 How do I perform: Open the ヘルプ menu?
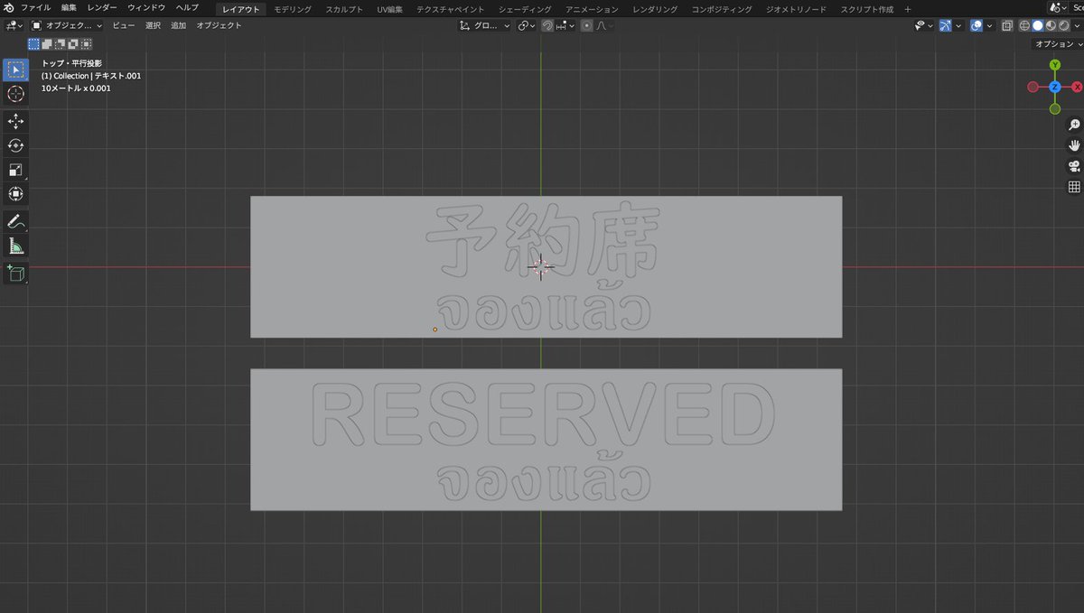[187, 7]
